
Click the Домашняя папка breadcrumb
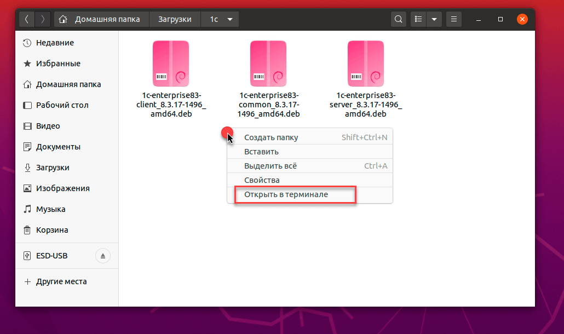click(x=107, y=19)
